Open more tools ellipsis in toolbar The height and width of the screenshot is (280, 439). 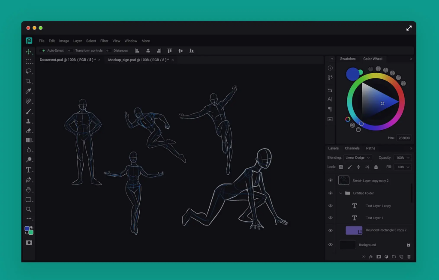29,218
